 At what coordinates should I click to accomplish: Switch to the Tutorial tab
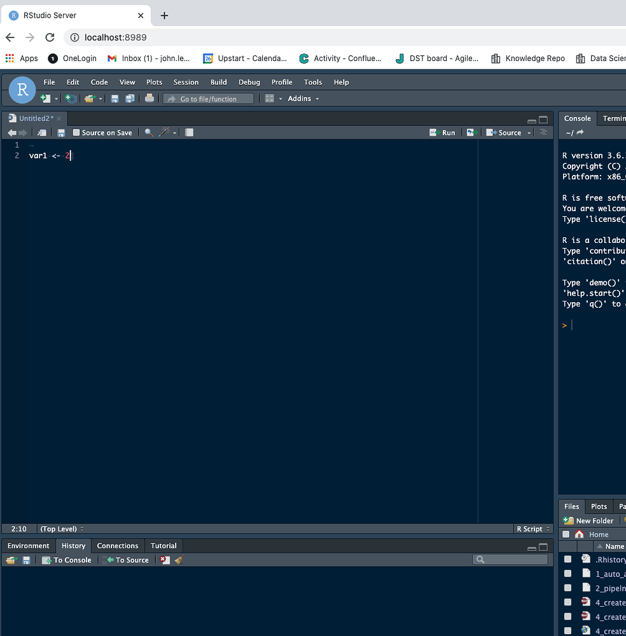pos(163,546)
